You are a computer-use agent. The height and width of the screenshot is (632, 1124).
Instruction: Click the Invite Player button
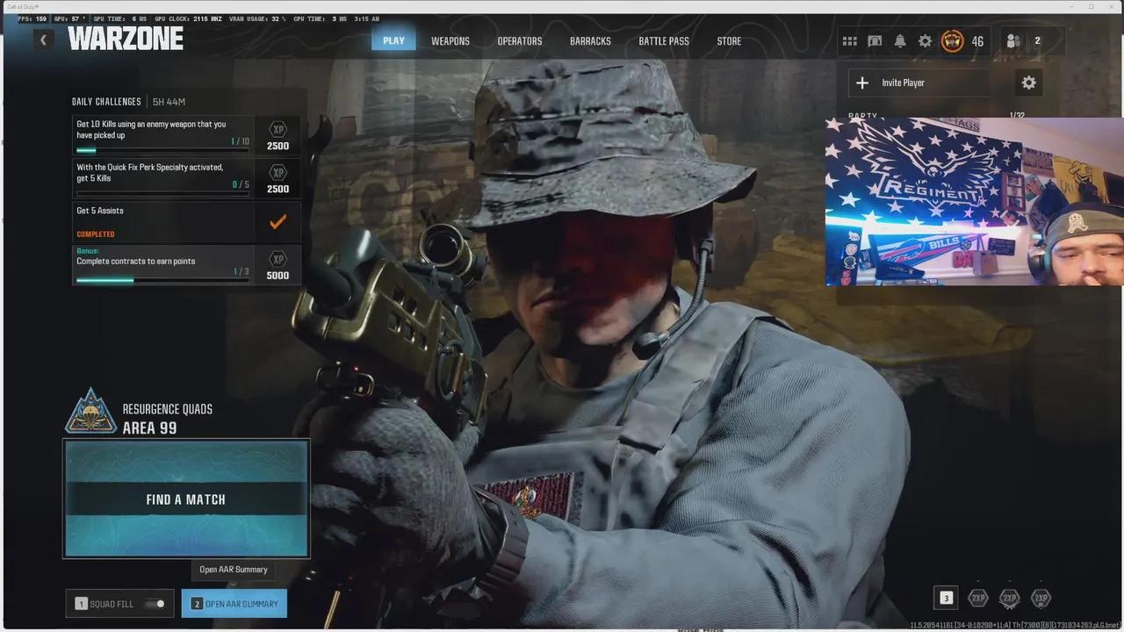(x=919, y=83)
